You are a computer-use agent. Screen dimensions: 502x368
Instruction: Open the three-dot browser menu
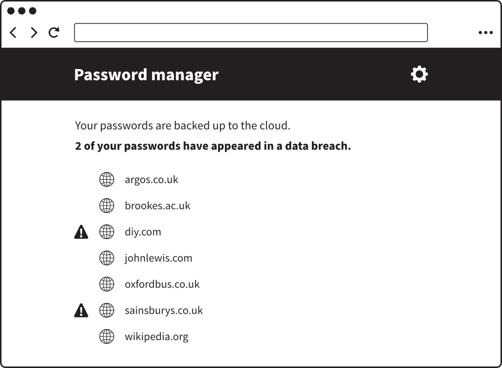click(485, 32)
